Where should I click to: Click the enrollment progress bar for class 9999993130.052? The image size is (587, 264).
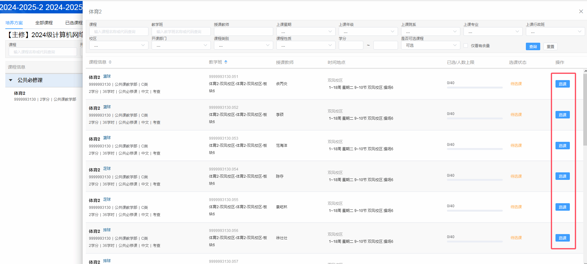474,118
